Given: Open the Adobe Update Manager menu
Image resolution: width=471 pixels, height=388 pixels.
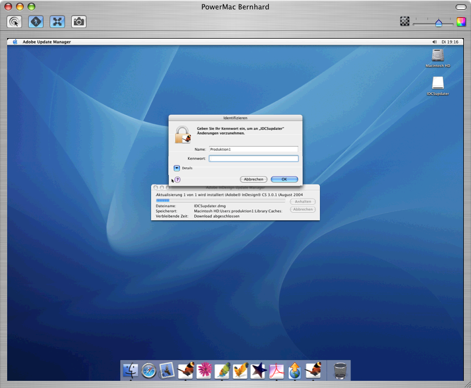Looking at the screenshot, I should click(46, 42).
